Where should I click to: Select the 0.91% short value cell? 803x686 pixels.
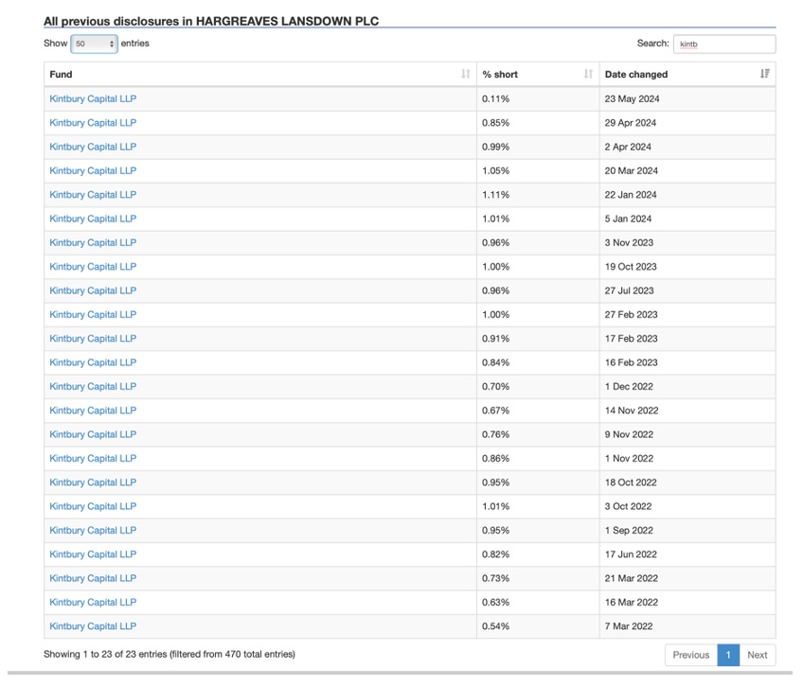[x=538, y=339]
